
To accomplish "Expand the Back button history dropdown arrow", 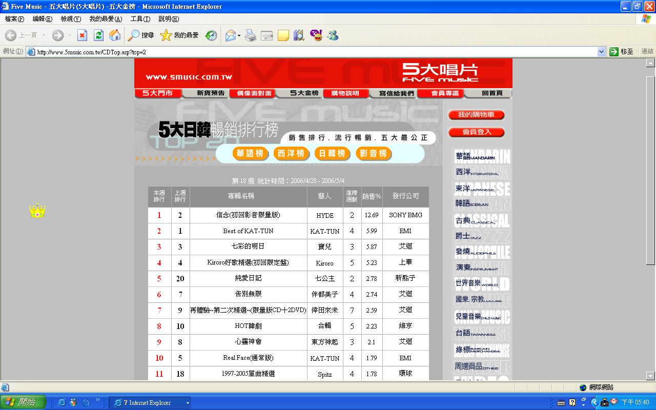I will point(44,35).
